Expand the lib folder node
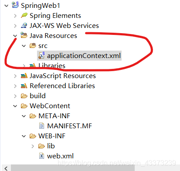Image resolution: width=180 pixels, height=171 pixels. [33, 146]
